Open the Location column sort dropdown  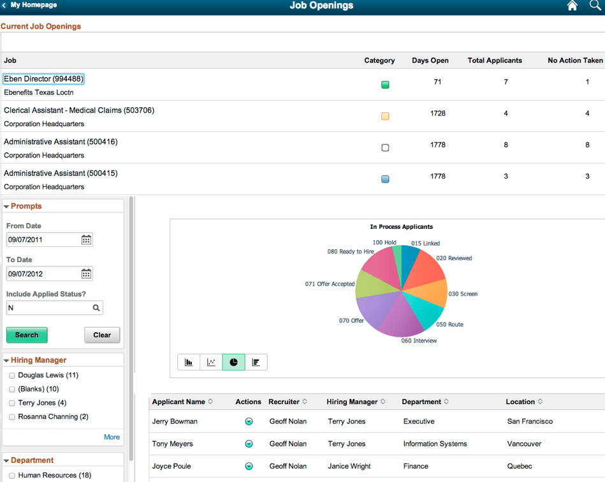click(x=539, y=402)
